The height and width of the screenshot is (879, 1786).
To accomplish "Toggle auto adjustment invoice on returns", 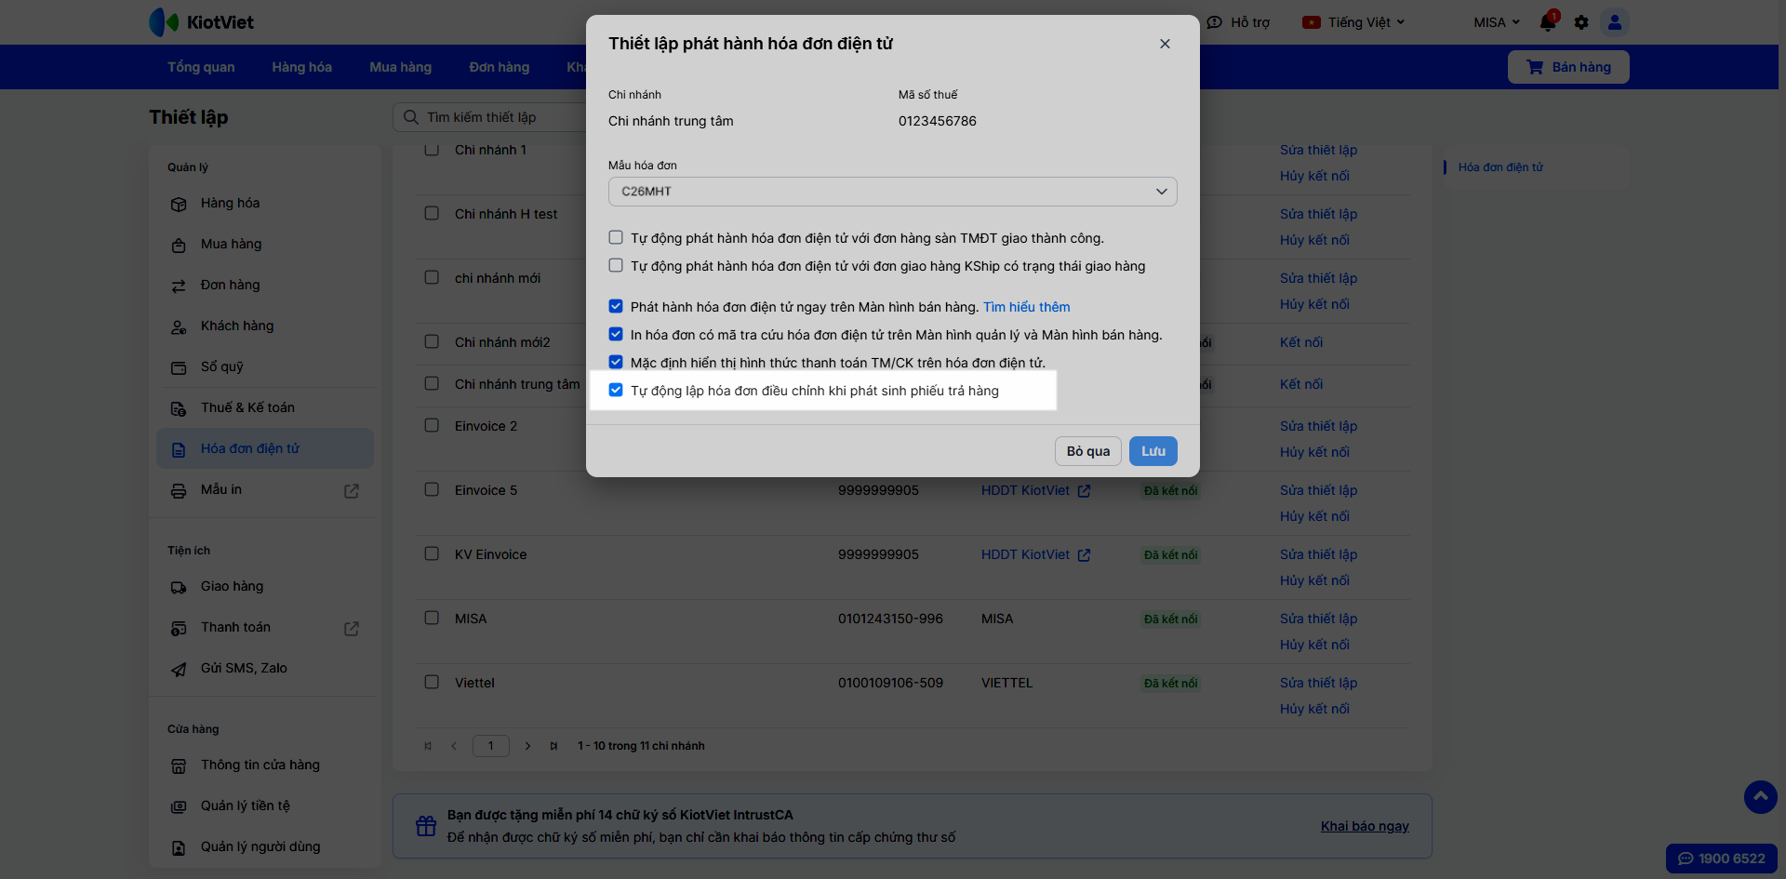I will click(616, 391).
